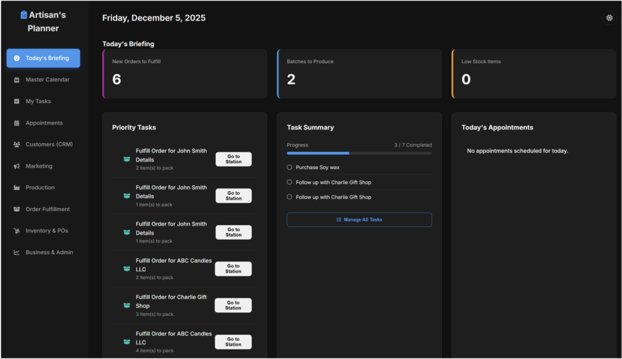Image resolution: width=622 pixels, height=359 pixels.
Task: Go to Station for Charlie Gift Shop order
Action: pyautogui.click(x=233, y=306)
